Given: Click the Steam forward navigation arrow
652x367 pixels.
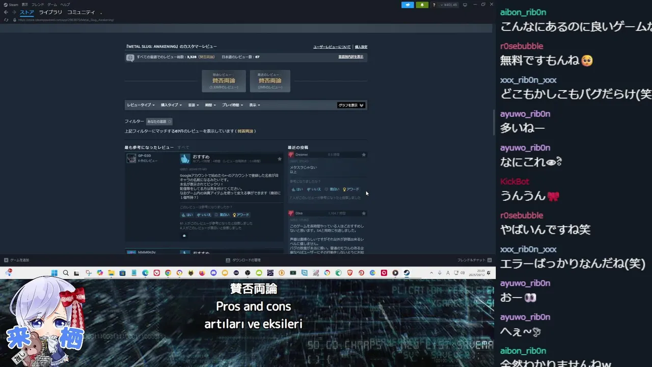Looking at the screenshot, I should [13, 12].
